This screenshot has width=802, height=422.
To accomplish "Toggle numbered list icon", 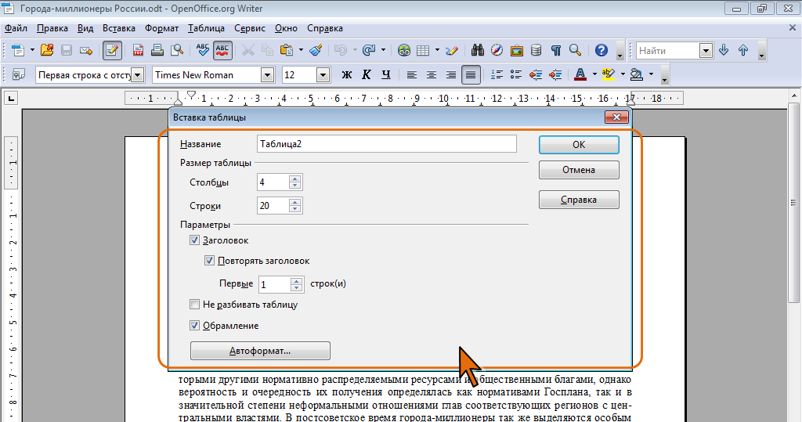I will click(497, 74).
